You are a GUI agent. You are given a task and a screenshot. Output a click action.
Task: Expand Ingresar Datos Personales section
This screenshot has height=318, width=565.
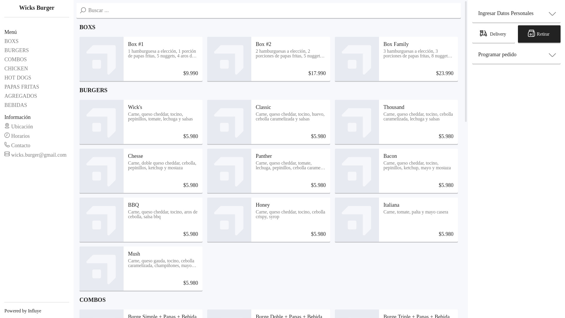click(x=516, y=14)
